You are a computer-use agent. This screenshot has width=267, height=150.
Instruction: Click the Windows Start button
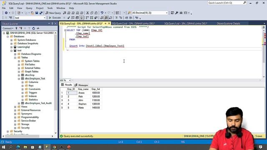(x=3, y=147)
